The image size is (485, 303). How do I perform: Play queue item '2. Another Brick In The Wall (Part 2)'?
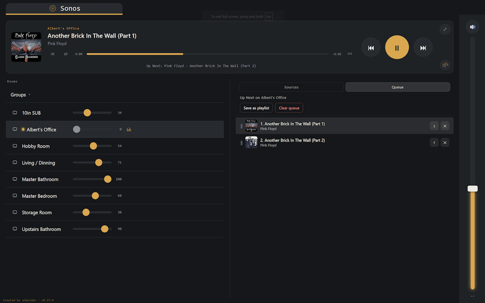[293, 141]
